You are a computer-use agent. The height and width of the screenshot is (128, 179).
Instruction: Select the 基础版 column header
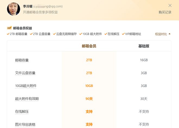tap(144, 46)
